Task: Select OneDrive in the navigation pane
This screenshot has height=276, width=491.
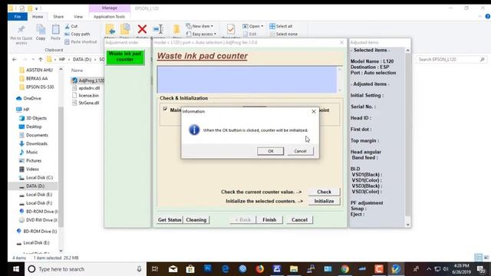Action: 28,98
